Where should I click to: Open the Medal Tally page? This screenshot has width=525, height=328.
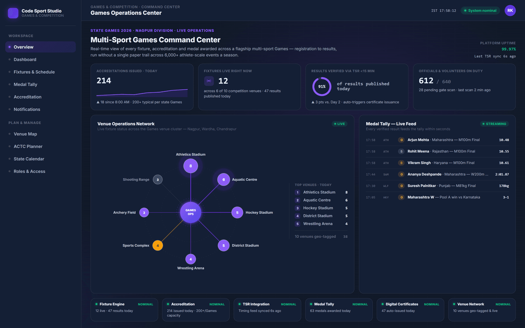(x=41, y=84)
